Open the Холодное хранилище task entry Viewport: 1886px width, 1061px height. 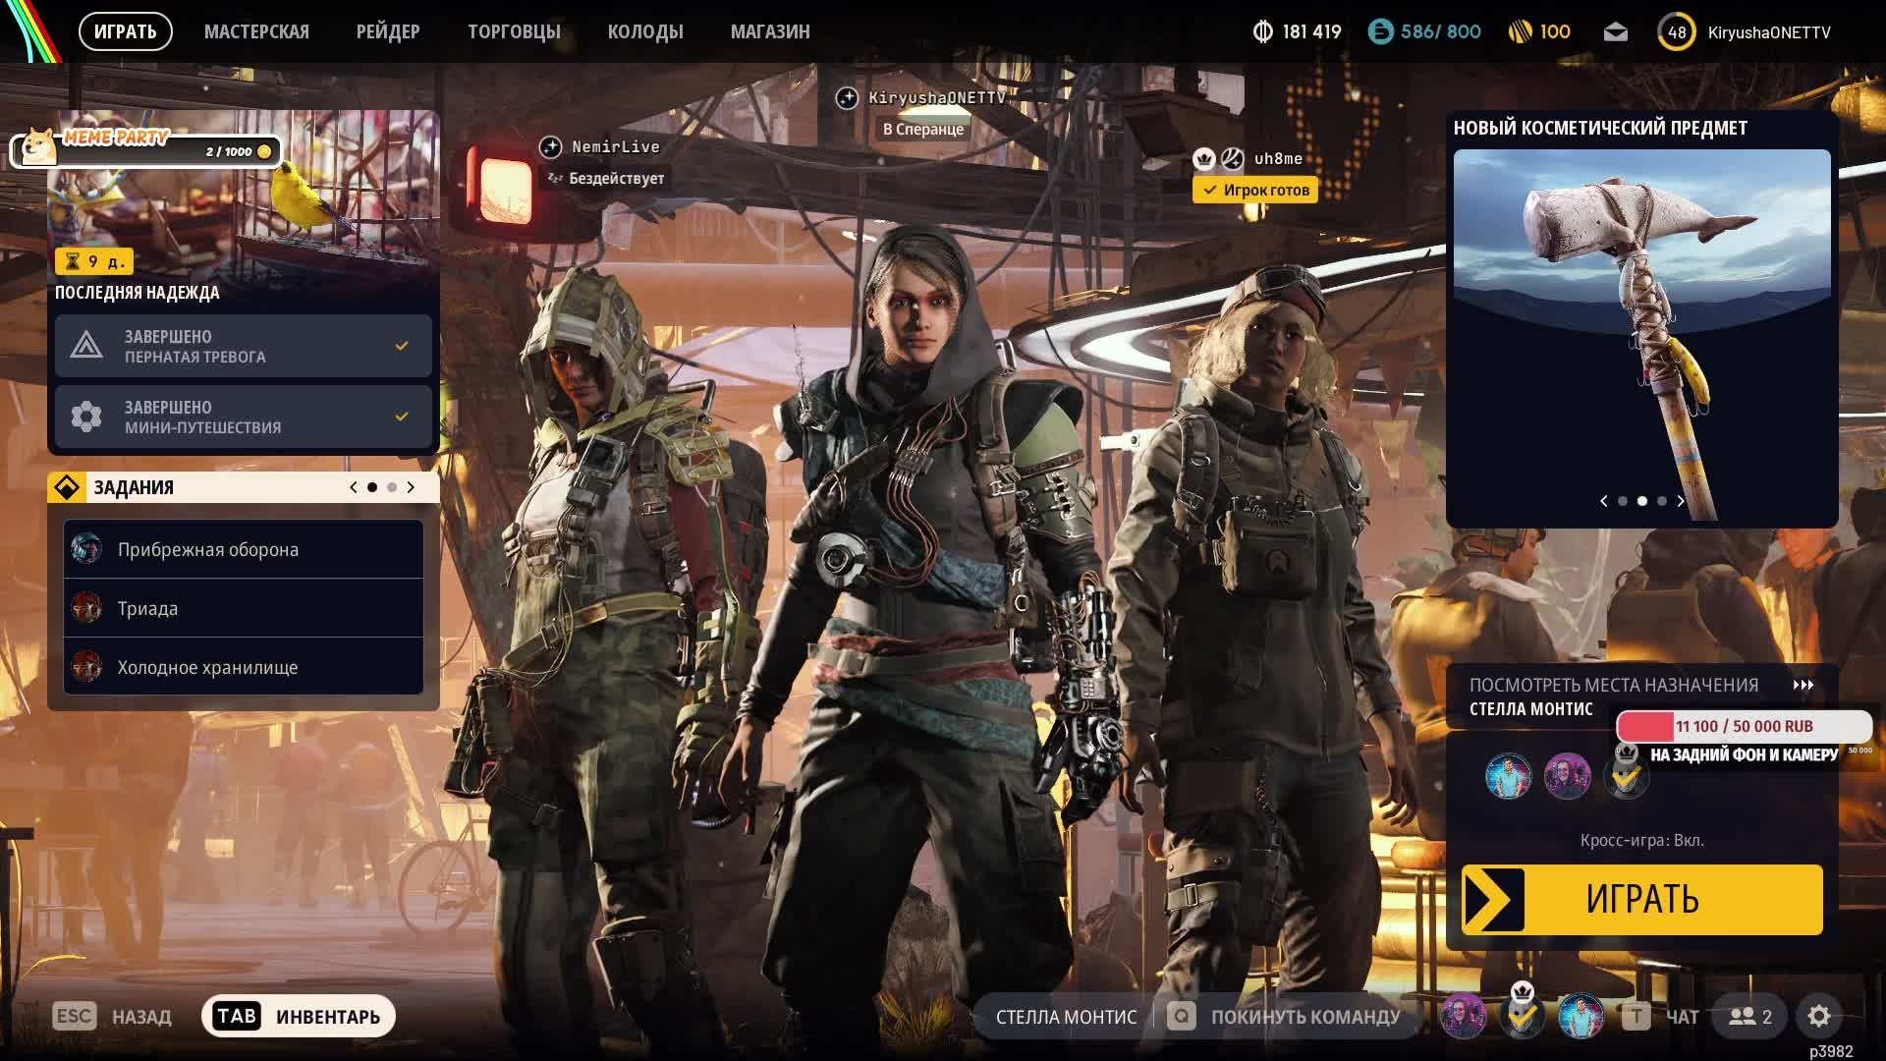coord(244,667)
